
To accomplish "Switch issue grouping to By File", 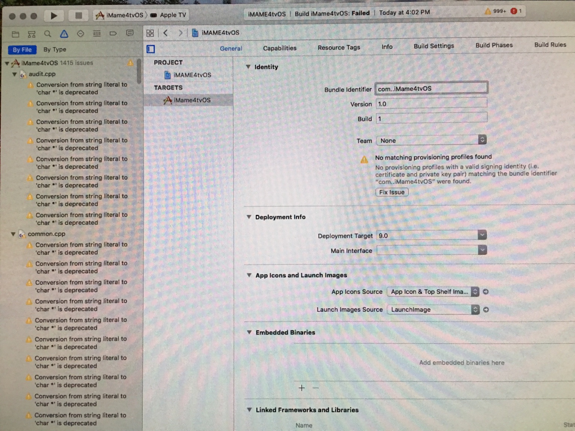I will [22, 50].
